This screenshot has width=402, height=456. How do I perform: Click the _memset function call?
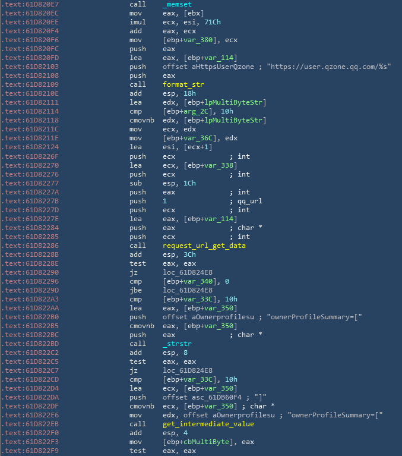tap(179, 4)
